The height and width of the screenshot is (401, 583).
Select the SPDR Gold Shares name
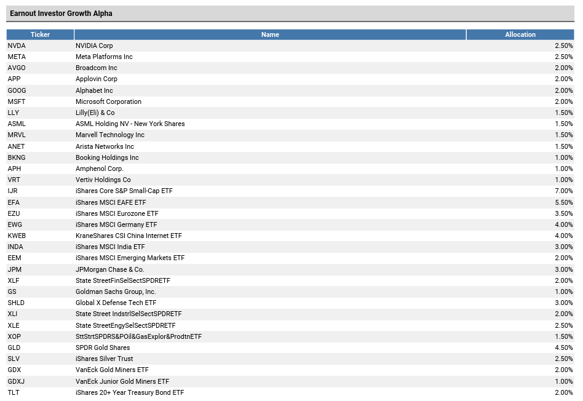coord(103,348)
